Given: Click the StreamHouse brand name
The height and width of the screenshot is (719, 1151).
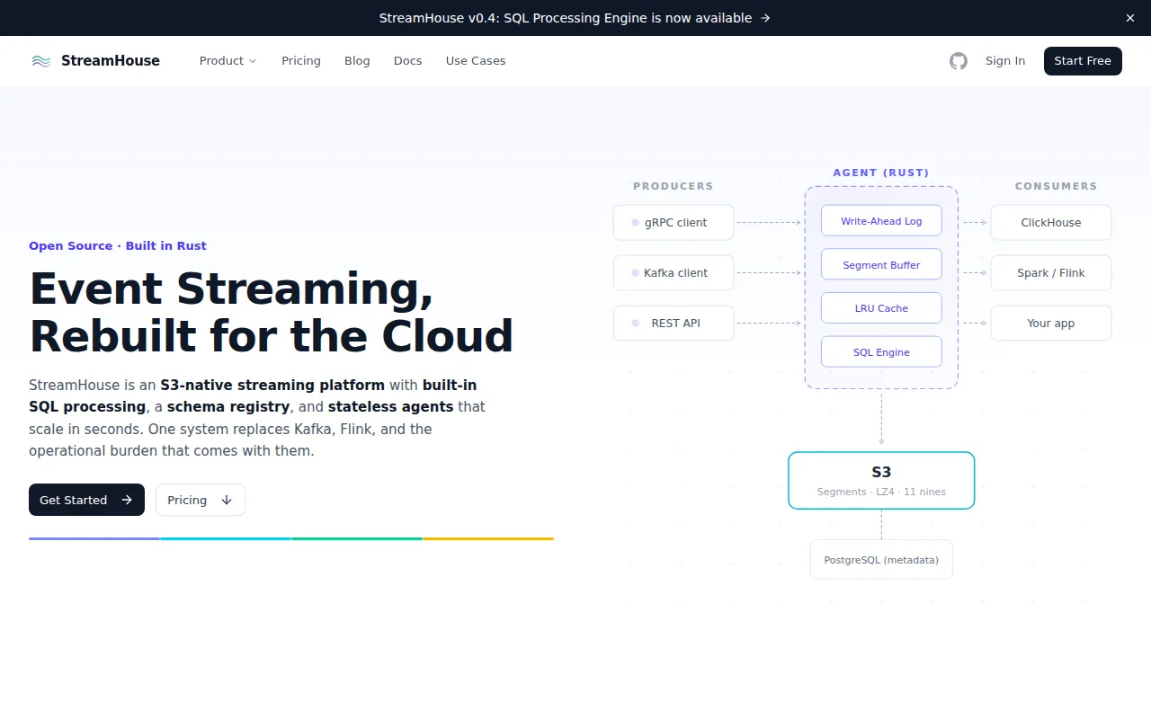Looking at the screenshot, I should [x=111, y=61].
